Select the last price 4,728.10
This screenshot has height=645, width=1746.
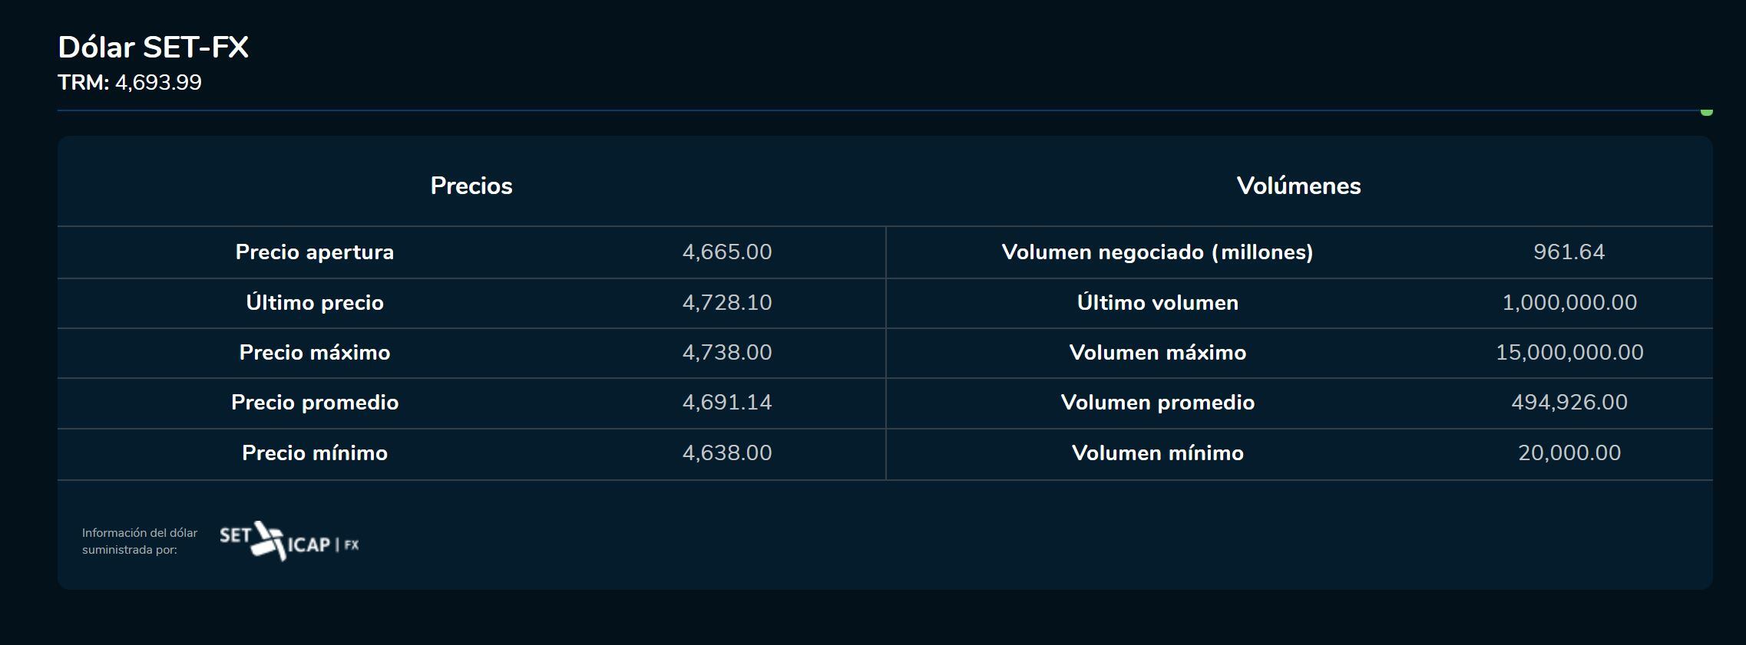[727, 303]
